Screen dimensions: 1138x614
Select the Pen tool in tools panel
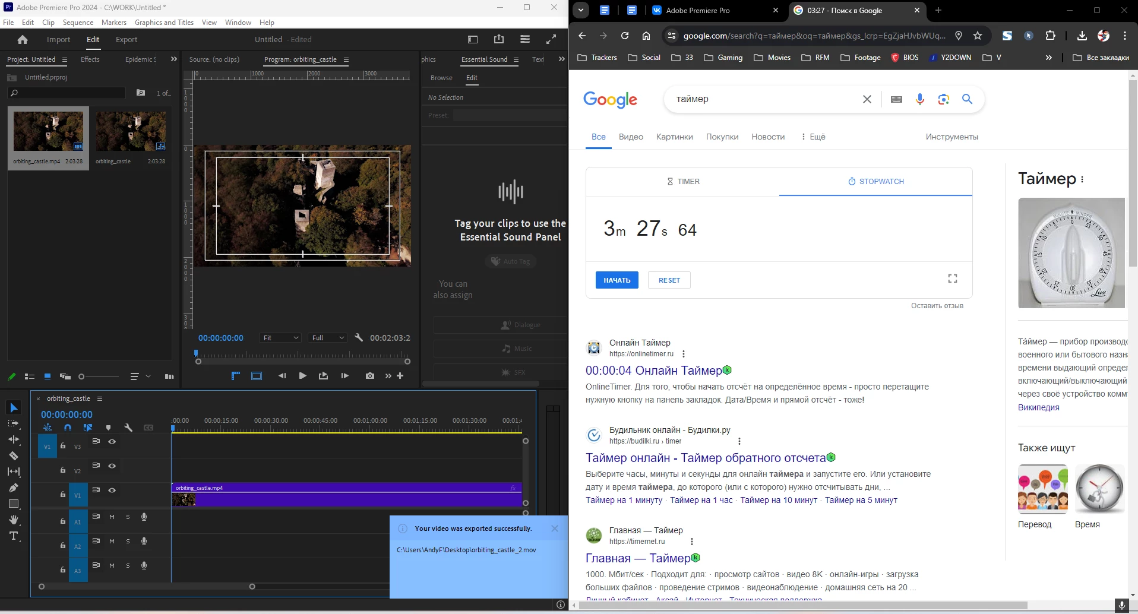click(x=14, y=488)
